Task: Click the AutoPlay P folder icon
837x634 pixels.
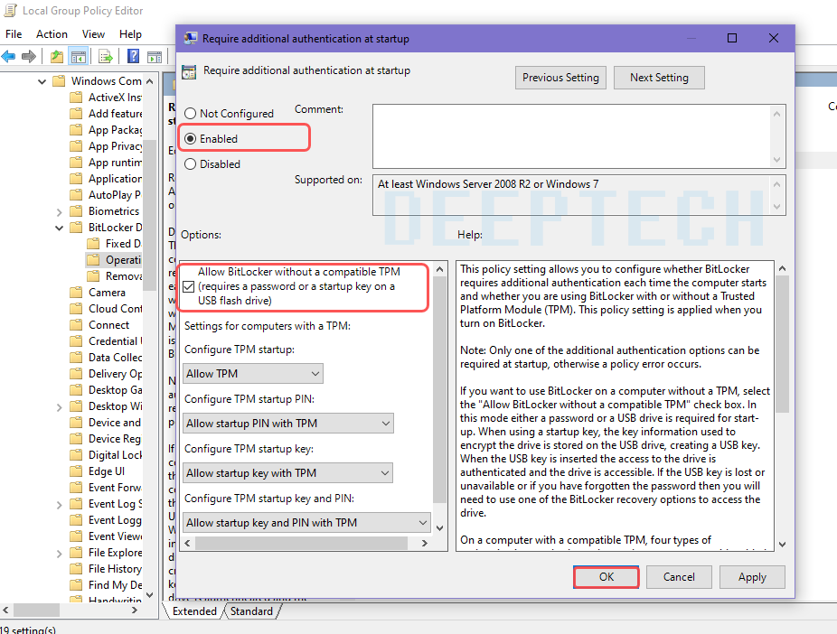Action: pyautogui.click(x=77, y=195)
